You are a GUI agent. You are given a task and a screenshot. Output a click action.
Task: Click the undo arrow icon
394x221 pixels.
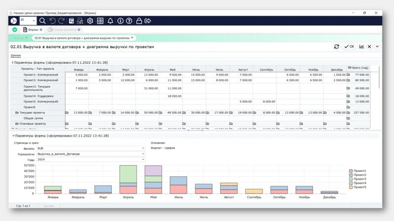52,21
